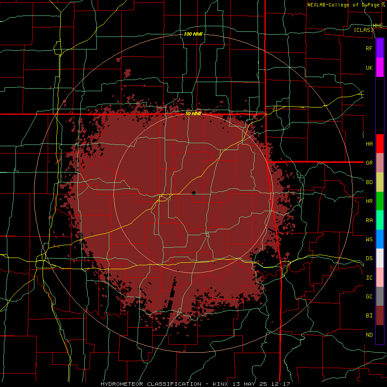Viewport: 387px width, 387px height.
Task: Click the black radar site dot
Action: (193, 193)
